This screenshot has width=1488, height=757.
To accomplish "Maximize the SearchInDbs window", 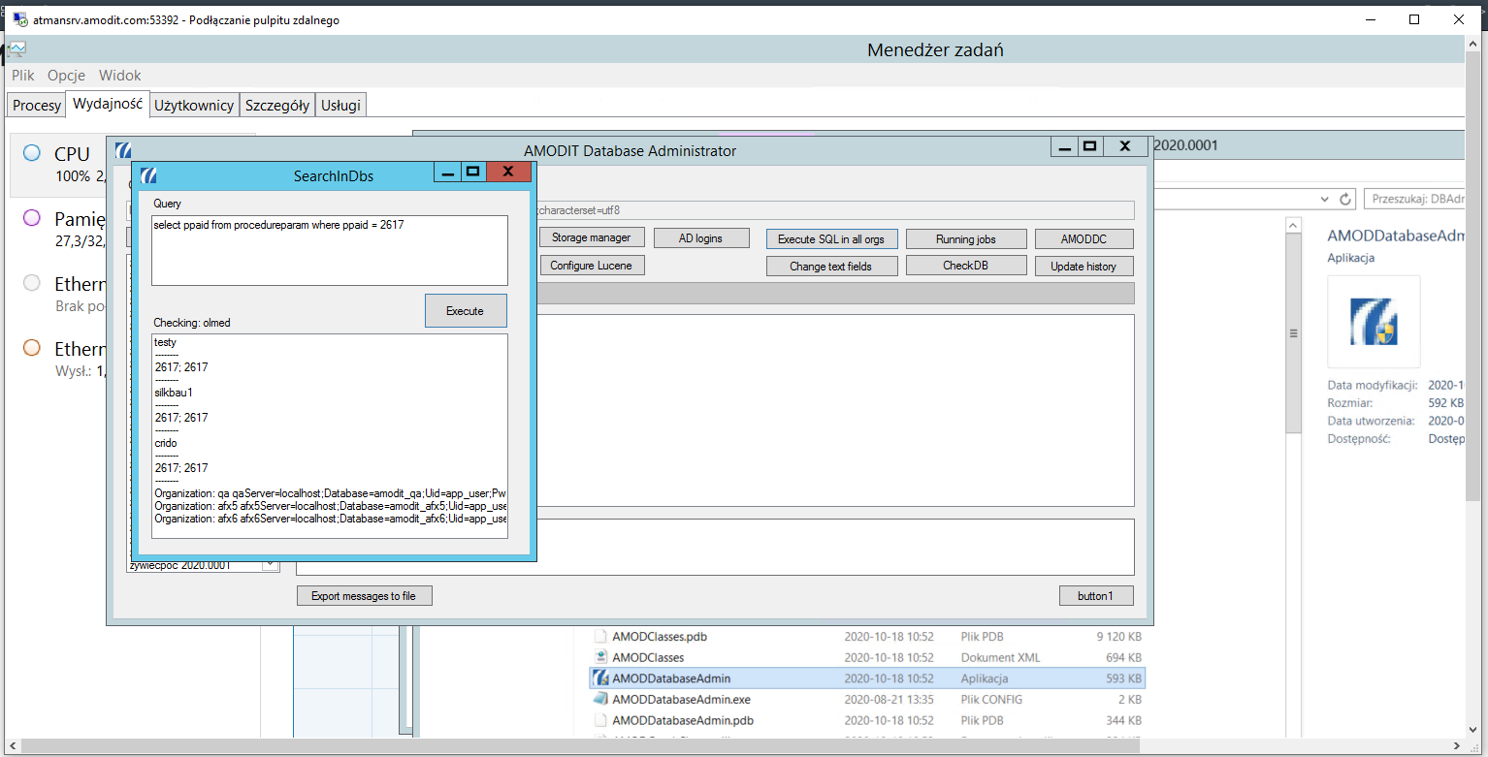I will click(x=472, y=173).
